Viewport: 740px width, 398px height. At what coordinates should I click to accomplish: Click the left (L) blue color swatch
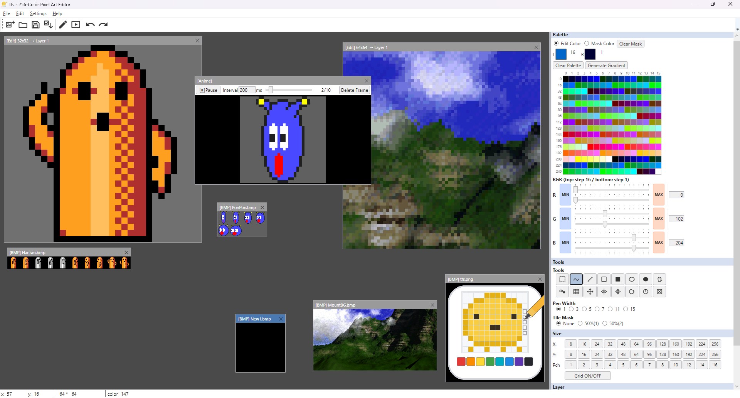(561, 54)
